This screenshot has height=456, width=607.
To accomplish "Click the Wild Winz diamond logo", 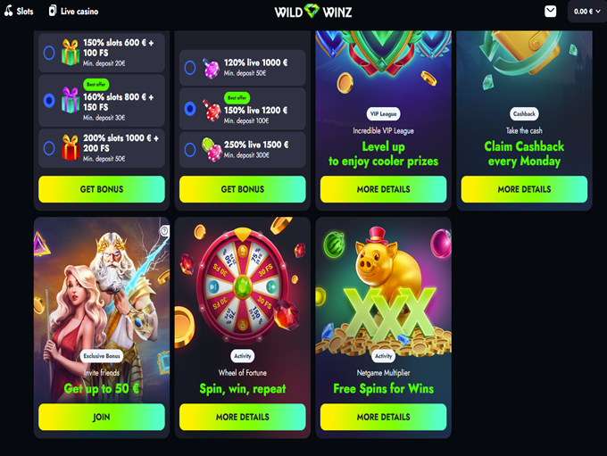I will [312, 12].
